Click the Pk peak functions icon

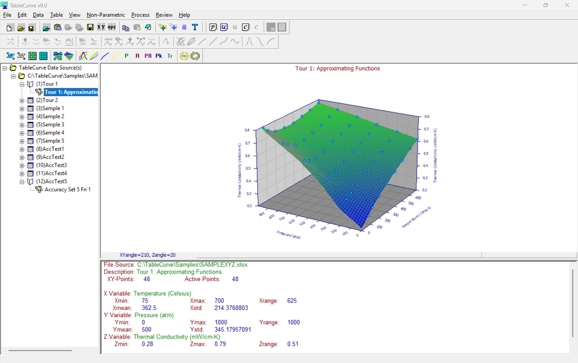click(x=159, y=56)
